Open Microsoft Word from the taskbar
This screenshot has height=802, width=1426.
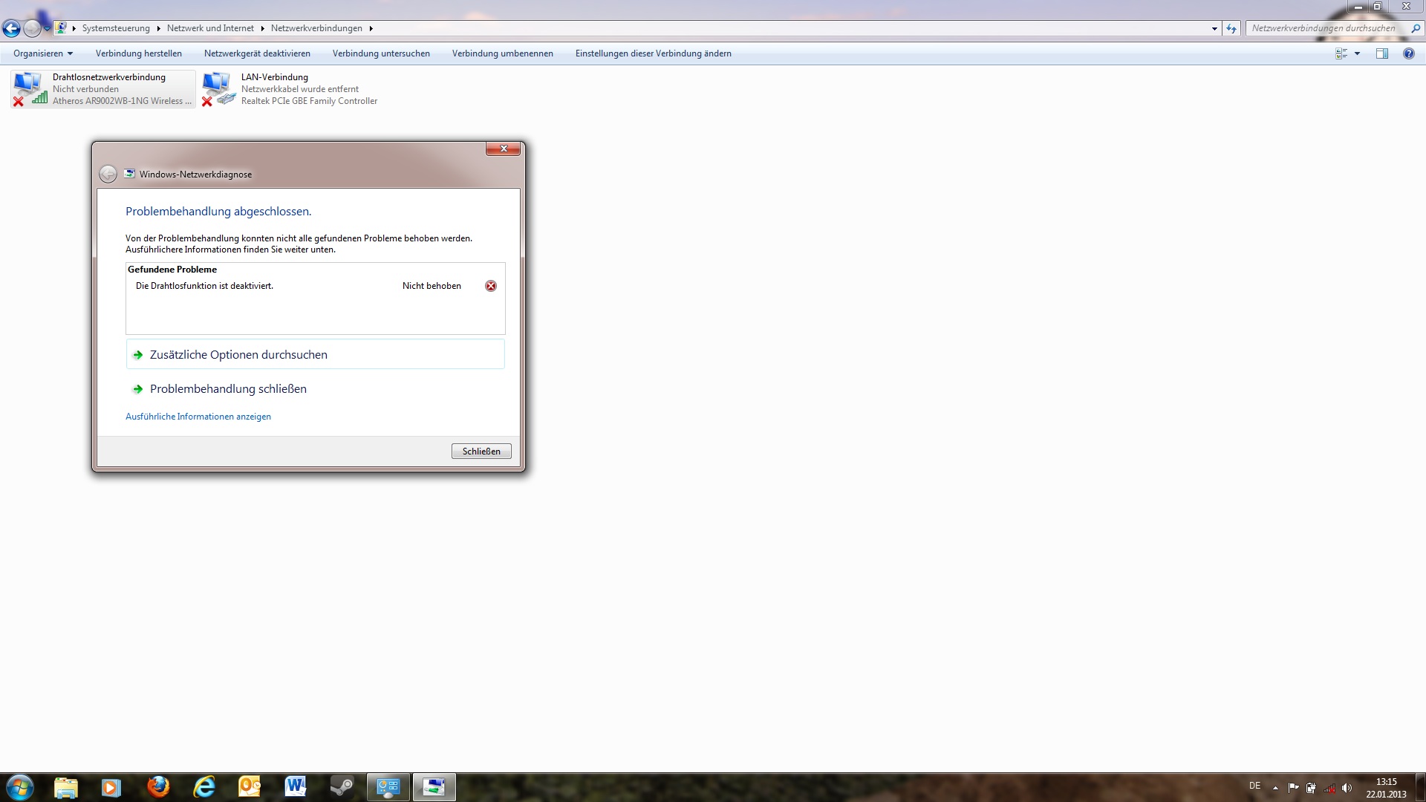click(x=295, y=786)
